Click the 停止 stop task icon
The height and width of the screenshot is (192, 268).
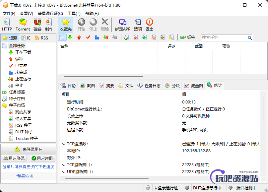click(93, 25)
